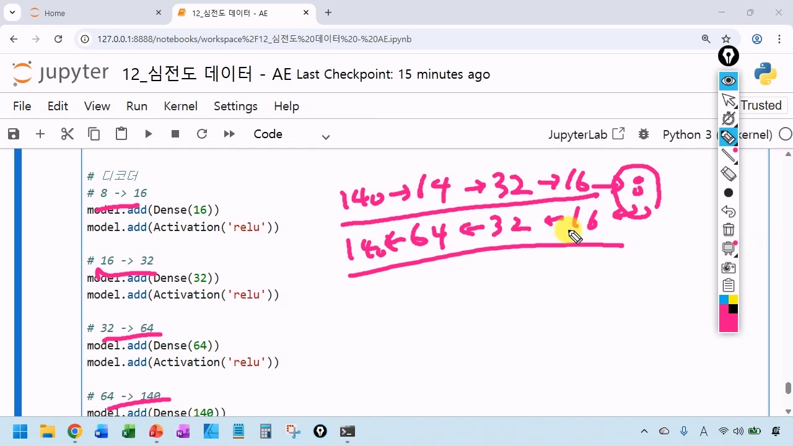
Task: Open the Help menu
Action: tap(286, 106)
